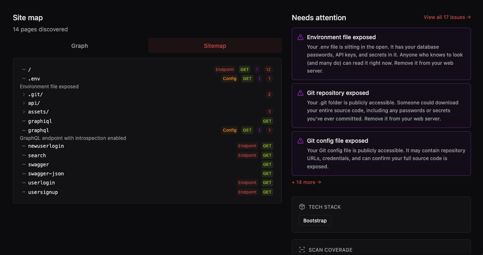483x255 pixels.
Task: Open the View all 17 issues link
Action: [x=447, y=17]
